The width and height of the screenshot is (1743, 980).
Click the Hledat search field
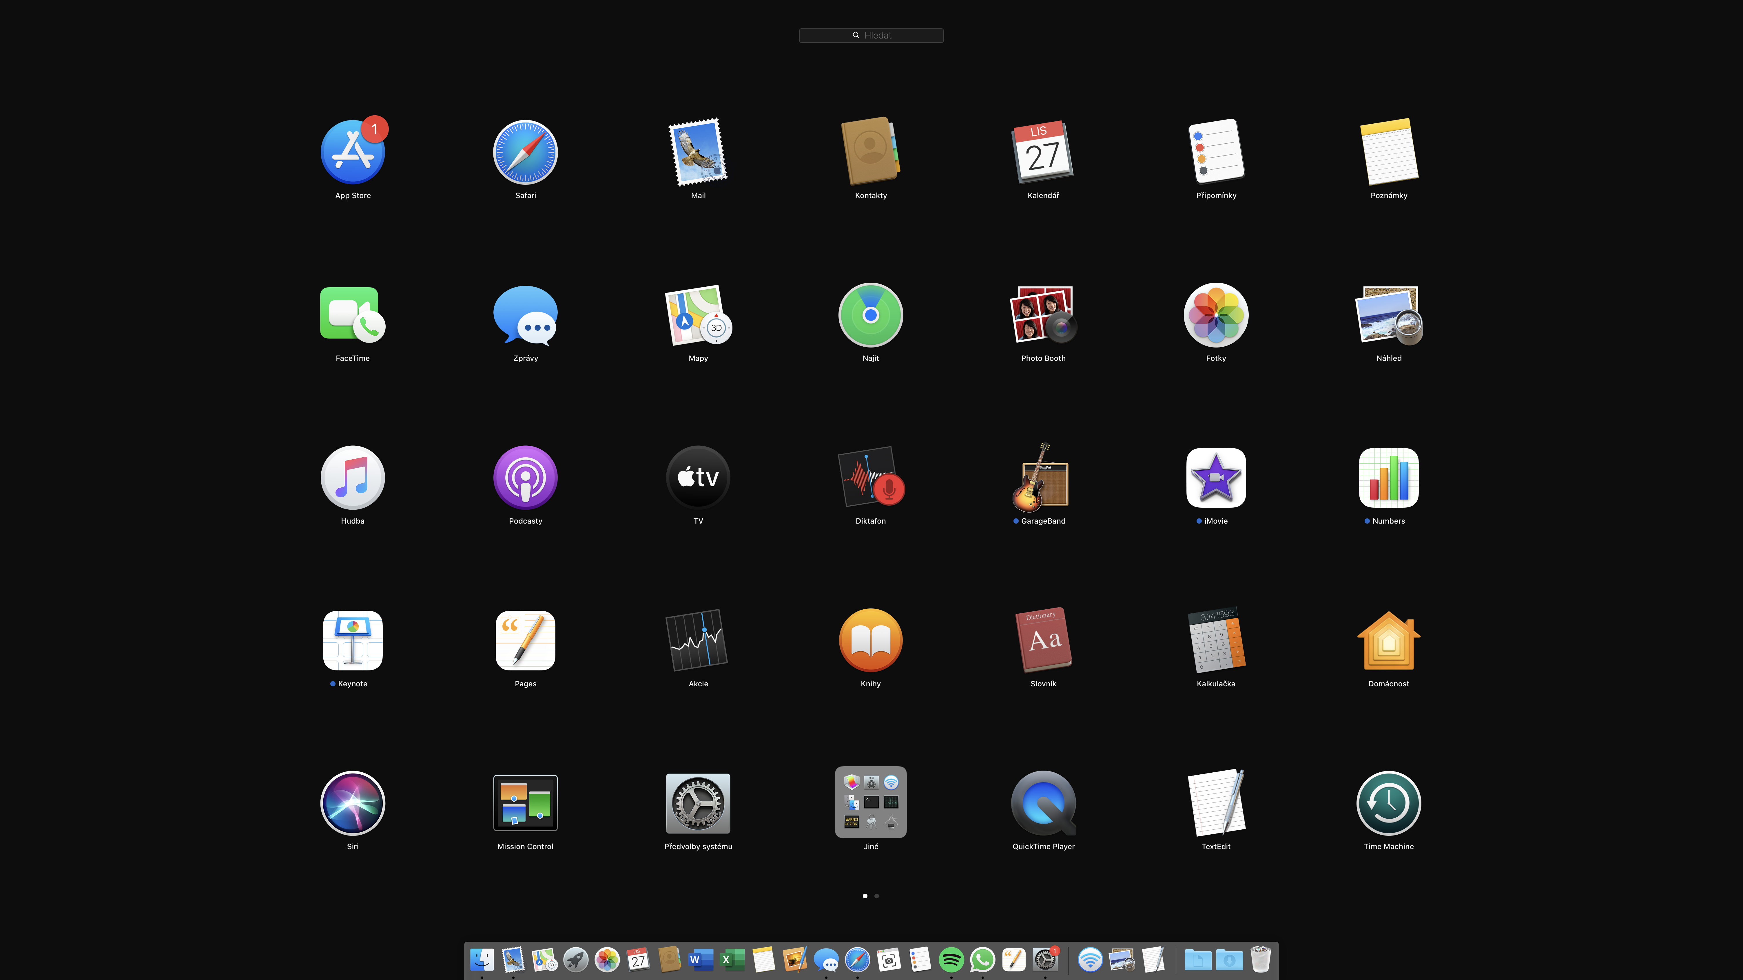(x=871, y=35)
